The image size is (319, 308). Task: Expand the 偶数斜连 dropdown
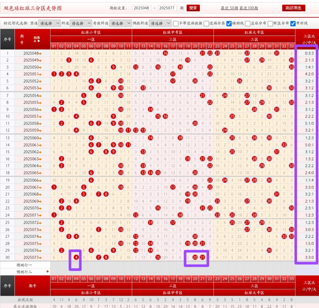[160, 23]
